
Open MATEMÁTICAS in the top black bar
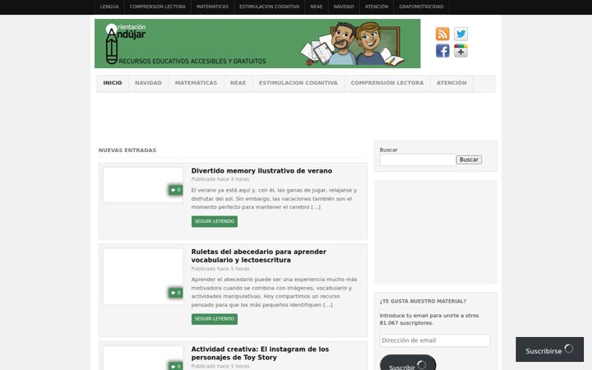coord(212,7)
